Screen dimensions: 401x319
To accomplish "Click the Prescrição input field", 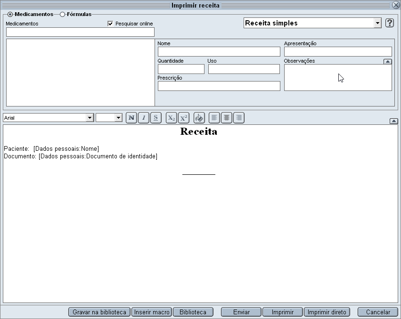I will [219, 86].
